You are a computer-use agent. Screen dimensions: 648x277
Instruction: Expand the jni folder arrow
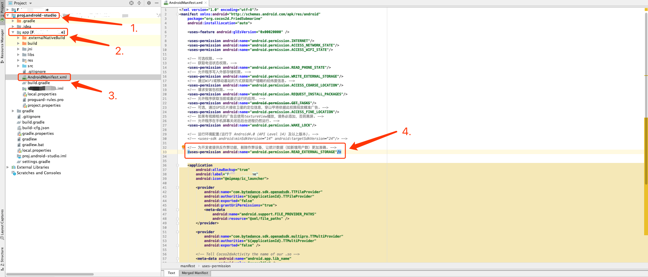click(x=18, y=49)
